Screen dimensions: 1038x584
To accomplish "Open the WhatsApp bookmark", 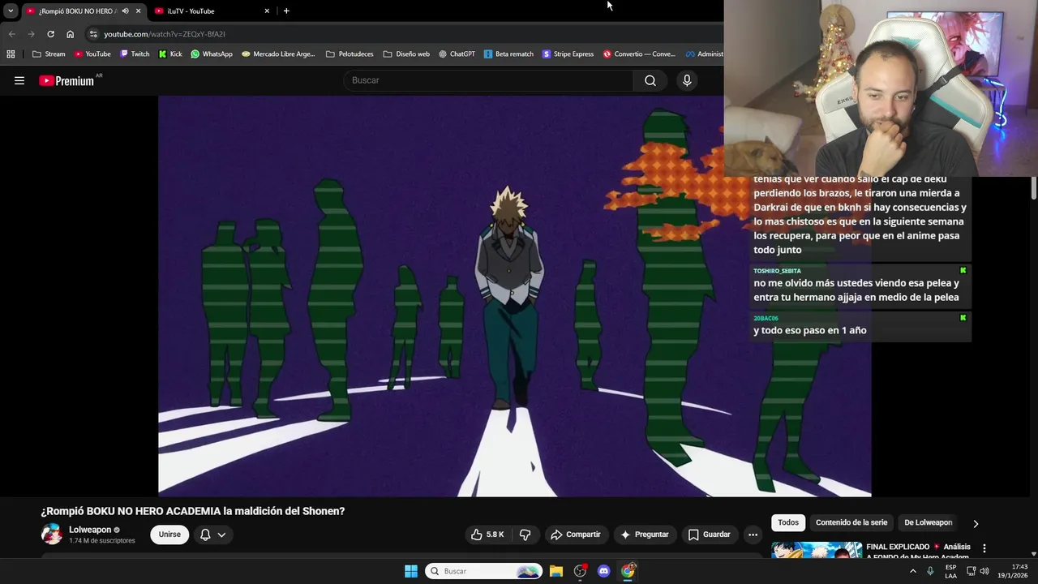I will pyautogui.click(x=212, y=54).
